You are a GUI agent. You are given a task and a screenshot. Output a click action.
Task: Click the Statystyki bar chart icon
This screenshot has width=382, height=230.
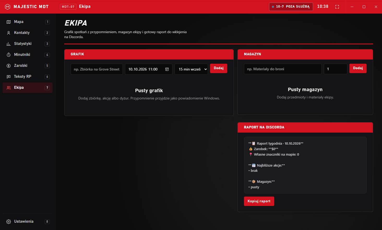click(9, 44)
